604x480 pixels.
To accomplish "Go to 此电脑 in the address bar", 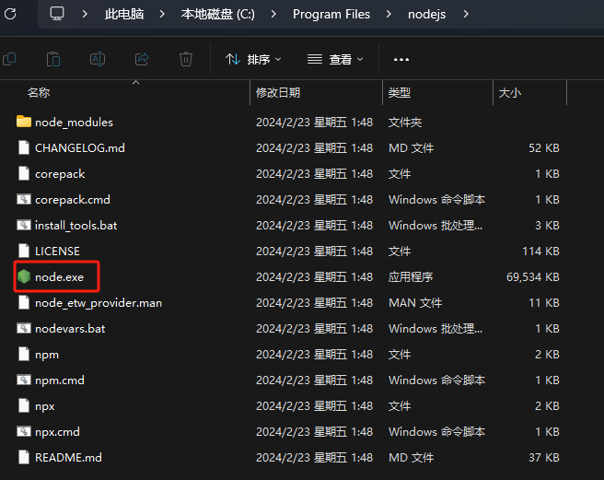I will 124,14.
